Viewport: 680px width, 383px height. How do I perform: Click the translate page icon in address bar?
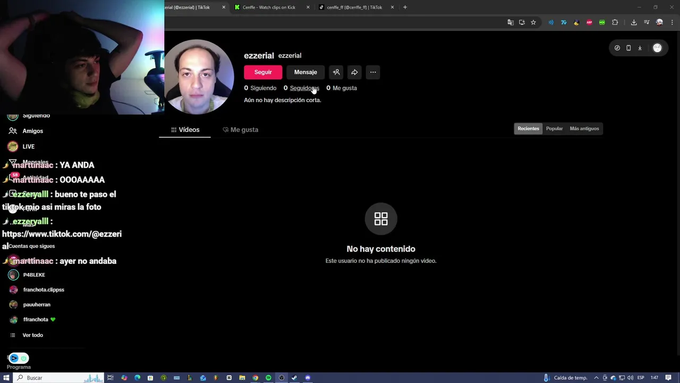pos(511,22)
